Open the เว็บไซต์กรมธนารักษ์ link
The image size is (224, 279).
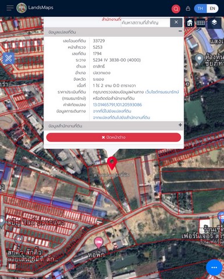[x=162, y=92]
